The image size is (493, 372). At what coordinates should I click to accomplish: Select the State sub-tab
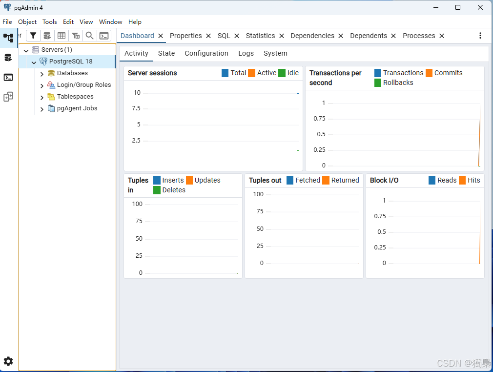coord(166,53)
